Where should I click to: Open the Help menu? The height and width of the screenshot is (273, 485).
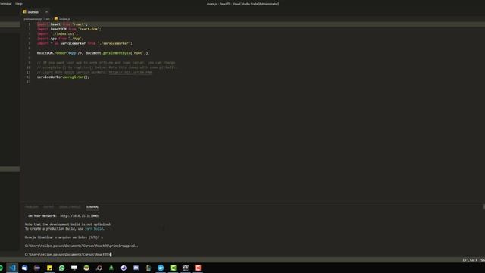19,4
